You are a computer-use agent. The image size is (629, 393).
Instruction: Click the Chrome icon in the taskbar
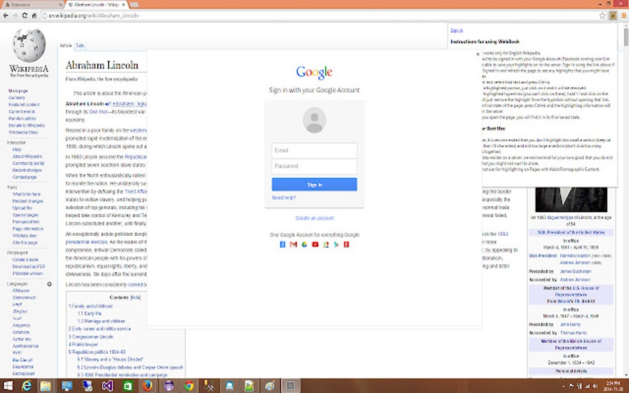point(189,386)
